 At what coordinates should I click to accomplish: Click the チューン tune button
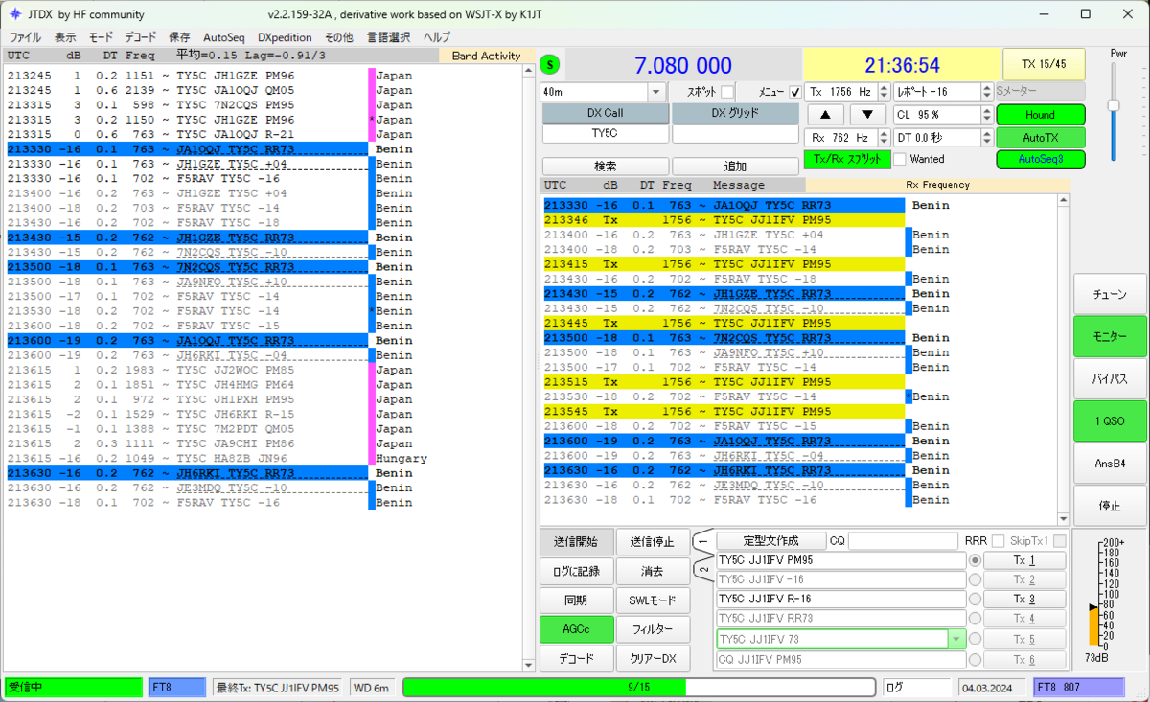click(x=1110, y=295)
